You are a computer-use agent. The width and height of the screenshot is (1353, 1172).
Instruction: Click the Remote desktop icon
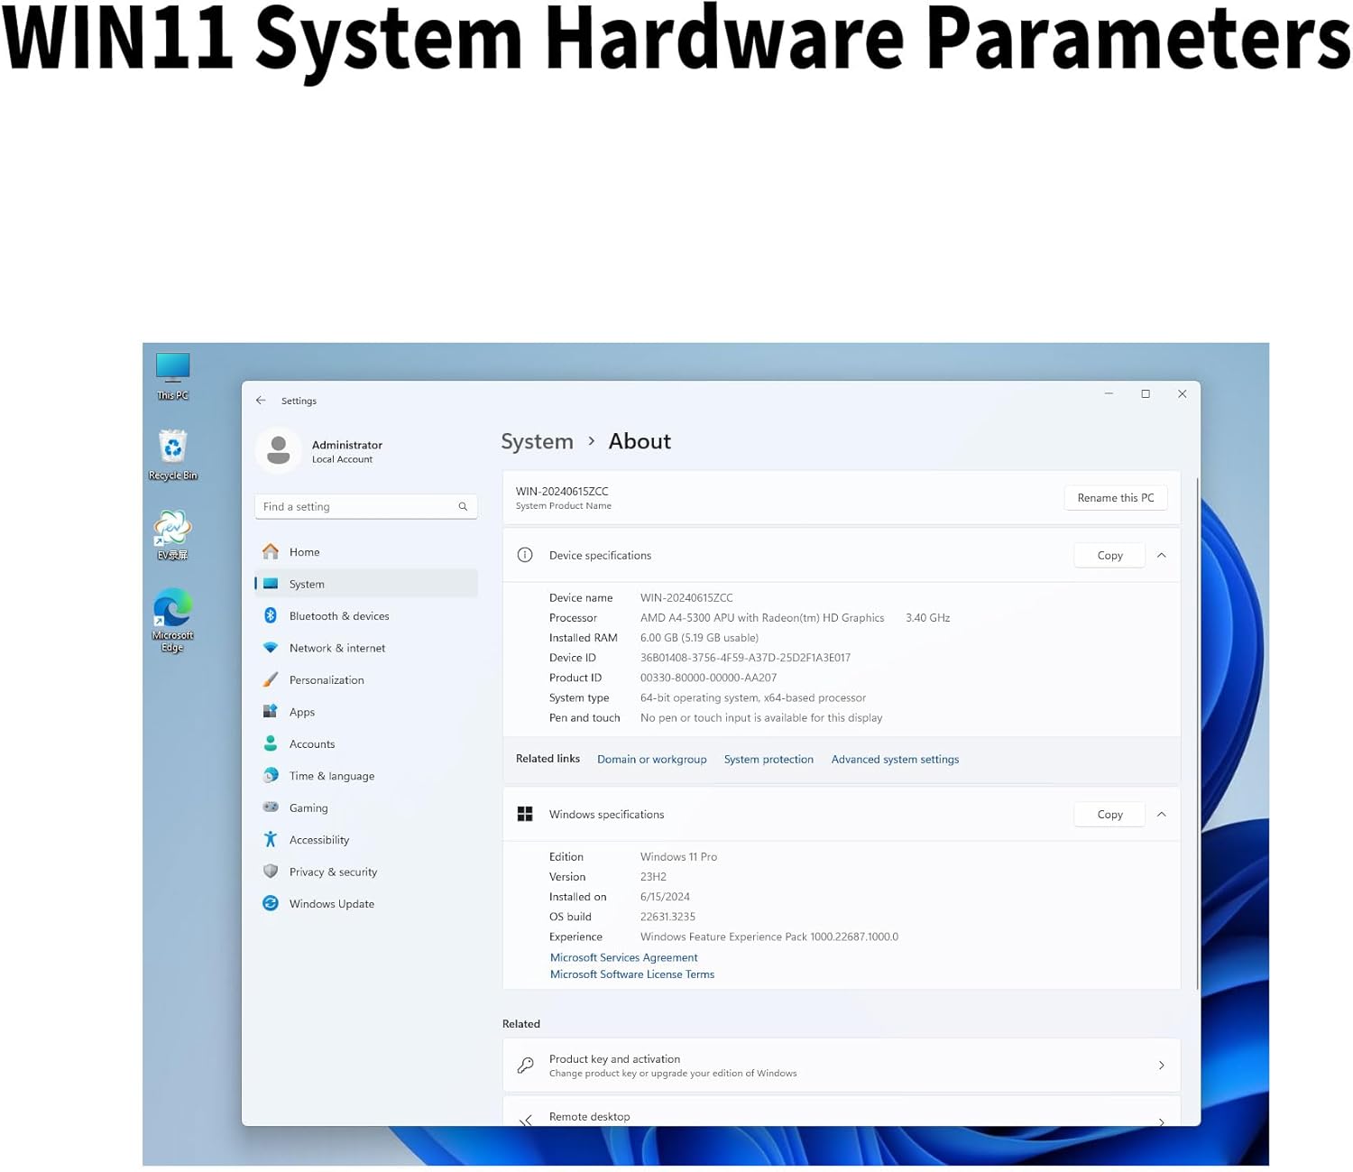[525, 1120]
